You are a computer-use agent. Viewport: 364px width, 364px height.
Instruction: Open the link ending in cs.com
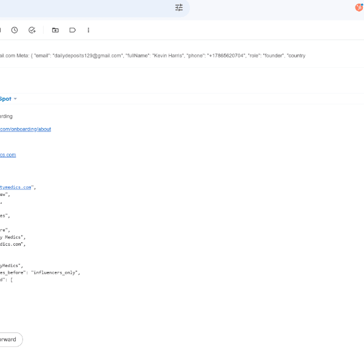pos(8,155)
